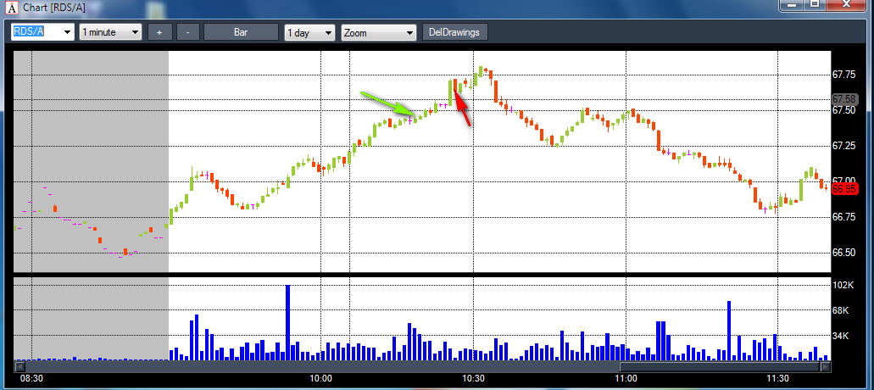
Task: Open the RDS/A symbol dropdown
Action: [68, 32]
